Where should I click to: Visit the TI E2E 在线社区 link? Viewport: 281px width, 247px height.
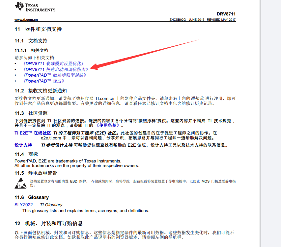[33, 133]
